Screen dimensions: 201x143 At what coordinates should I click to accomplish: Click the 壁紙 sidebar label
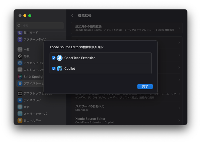click(x=27, y=107)
